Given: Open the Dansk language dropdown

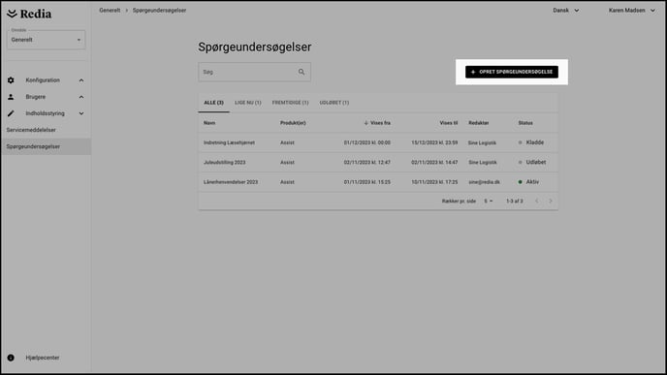Looking at the screenshot, I should coord(566,11).
